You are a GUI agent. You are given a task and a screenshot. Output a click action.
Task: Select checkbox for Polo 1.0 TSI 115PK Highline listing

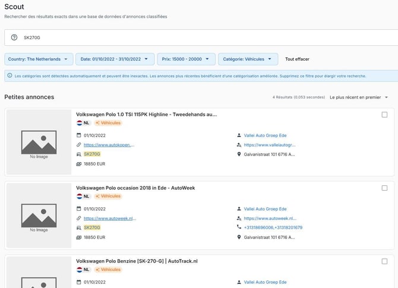(x=384, y=115)
